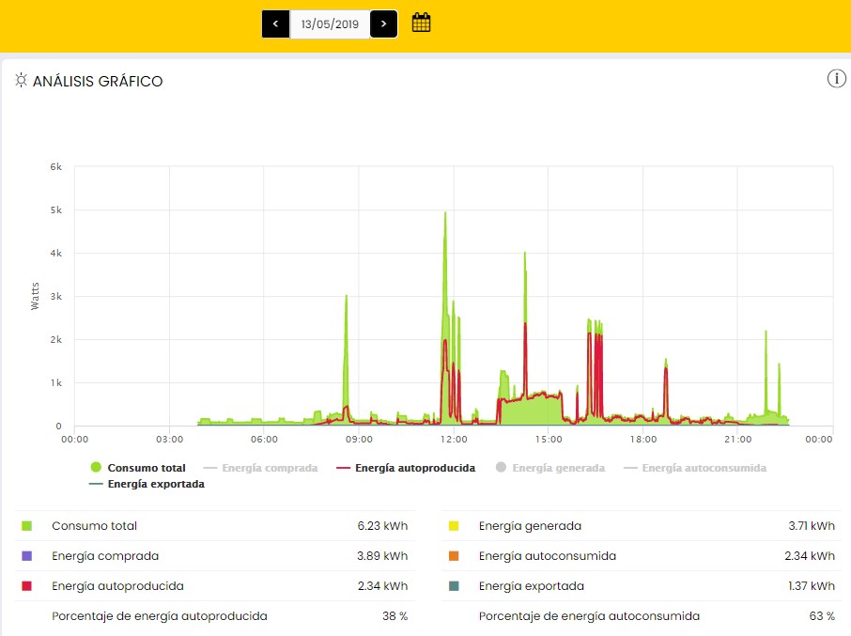
Task: Open the calendar date picker icon
Action: click(422, 23)
